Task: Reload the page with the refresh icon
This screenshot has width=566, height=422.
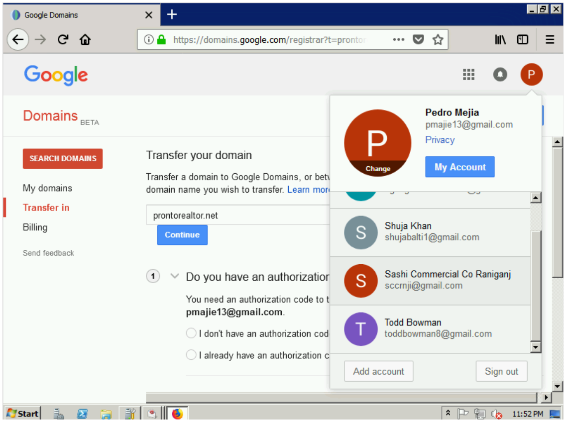Action: (x=63, y=39)
